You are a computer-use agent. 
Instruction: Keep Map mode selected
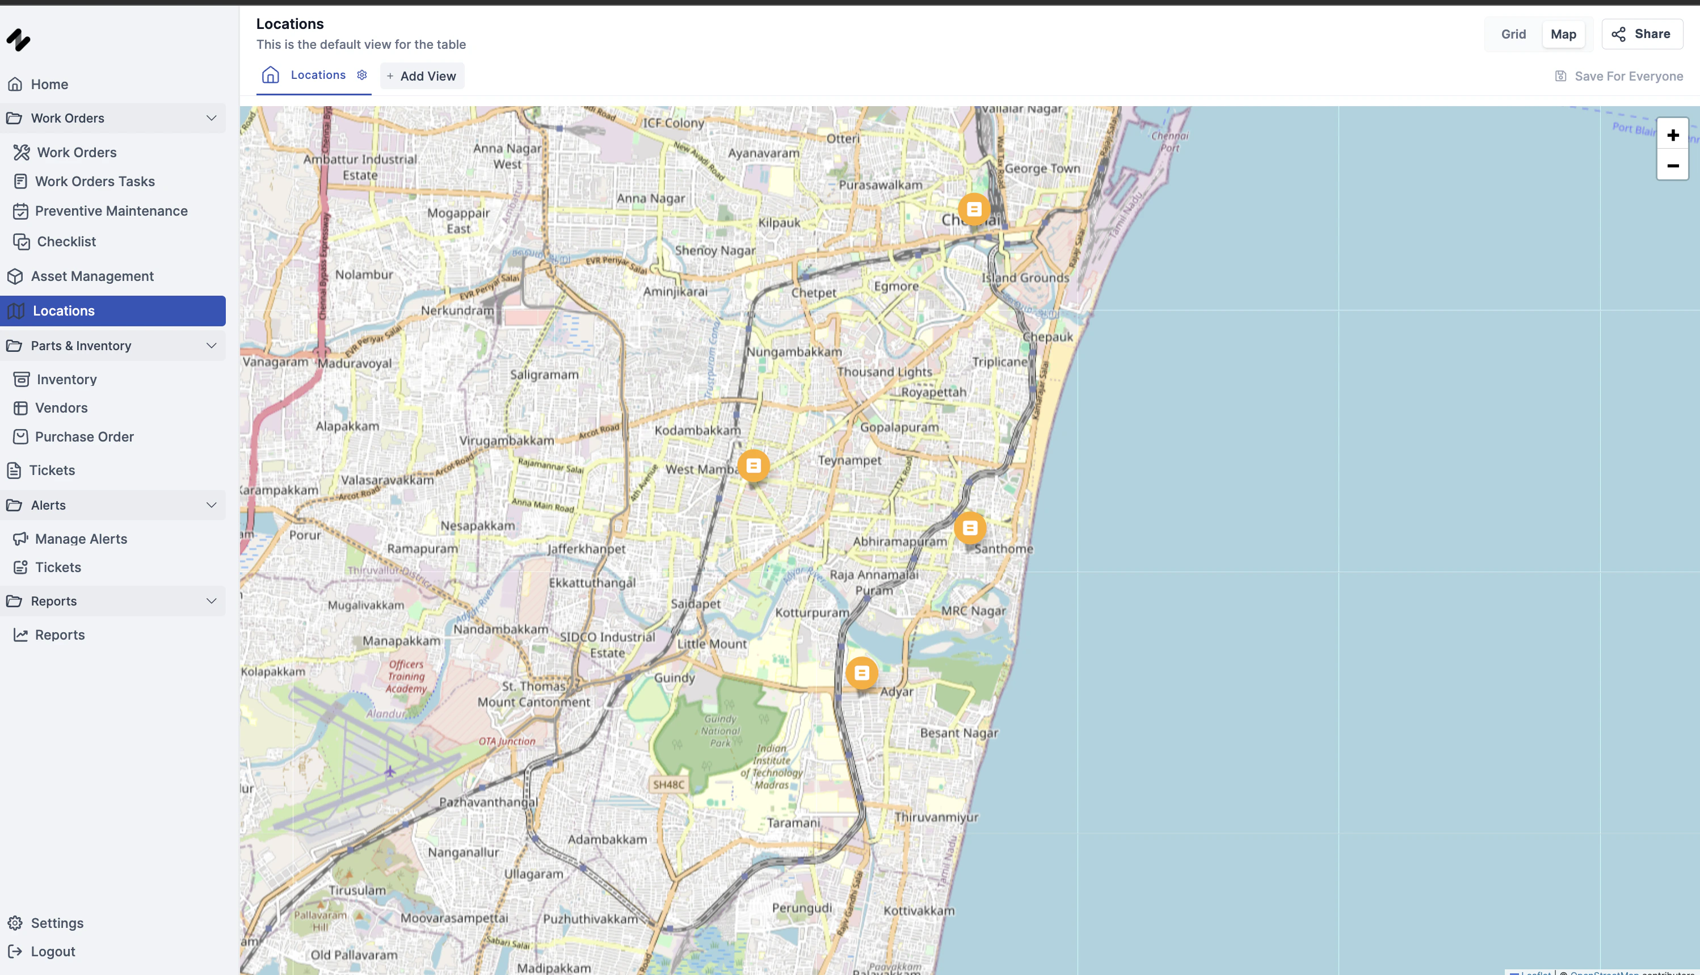coord(1563,33)
